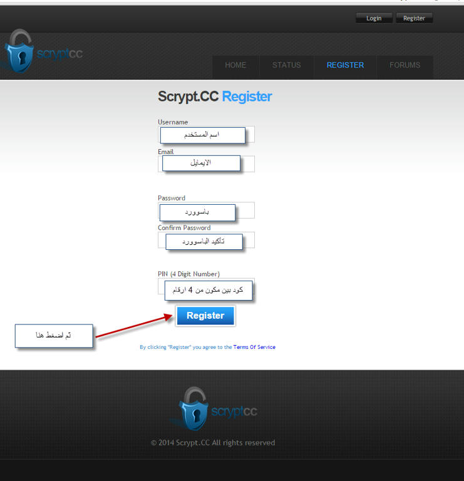Screen dimensions: 464x481
Task: Click the 2014 Scrypt.CC copyright text
Action: [x=213, y=443]
